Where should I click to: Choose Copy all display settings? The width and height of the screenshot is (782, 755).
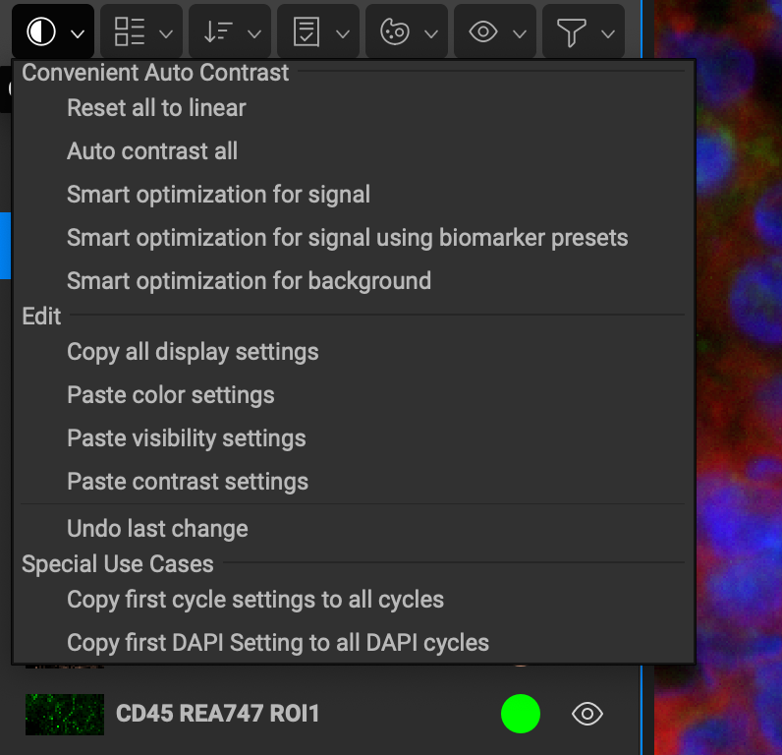(x=354, y=352)
